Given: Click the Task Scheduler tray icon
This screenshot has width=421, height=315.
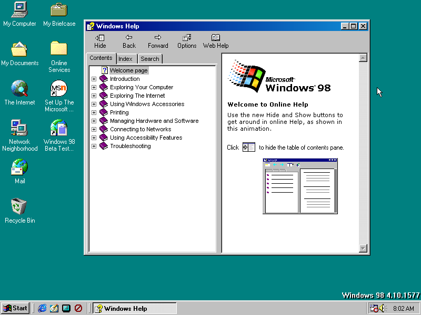Looking at the screenshot, I should (374, 308).
